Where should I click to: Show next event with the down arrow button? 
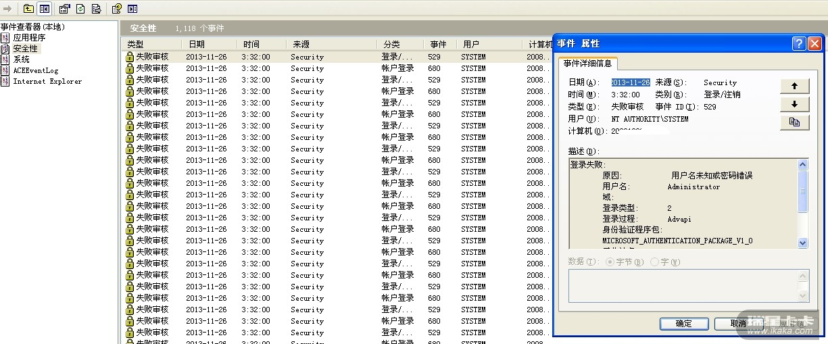click(795, 104)
